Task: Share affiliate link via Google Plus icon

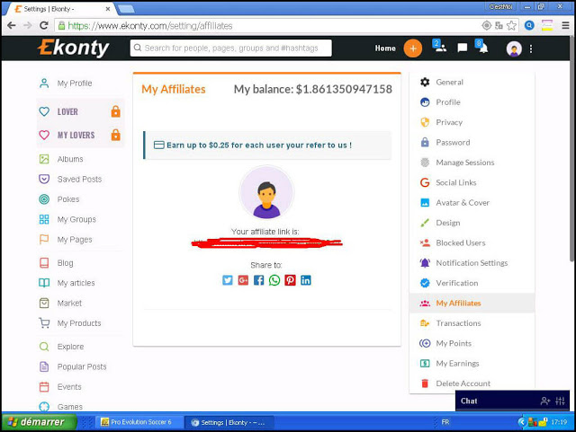Action: tap(243, 280)
